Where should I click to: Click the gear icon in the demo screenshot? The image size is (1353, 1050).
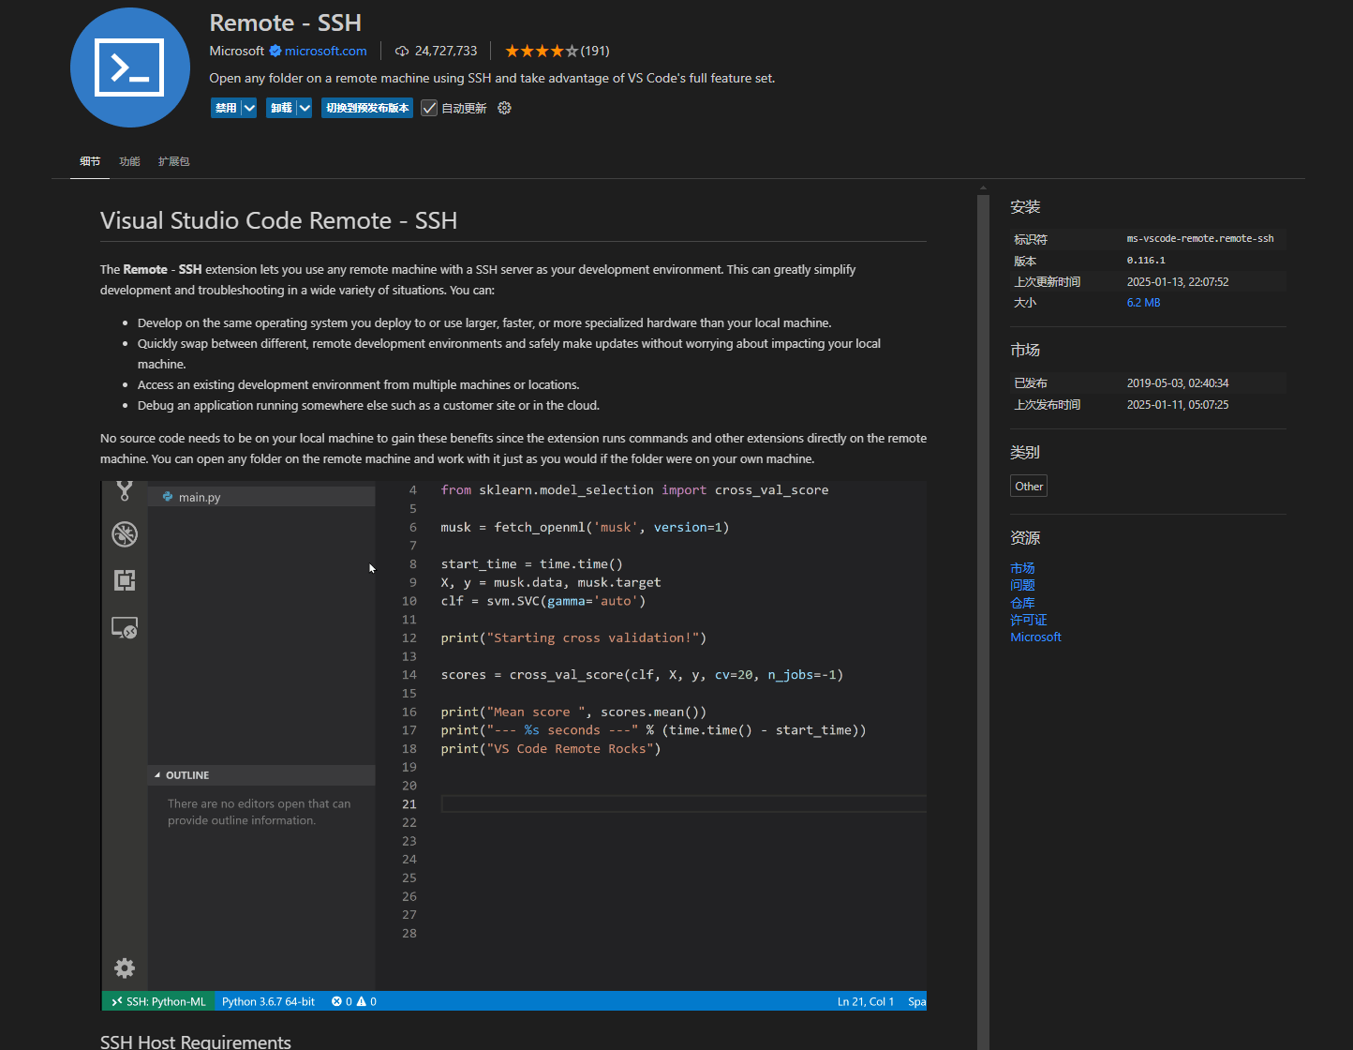tap(125, 967)
